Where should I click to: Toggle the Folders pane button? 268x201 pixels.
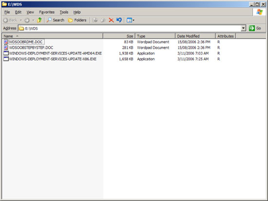point(77,20)
